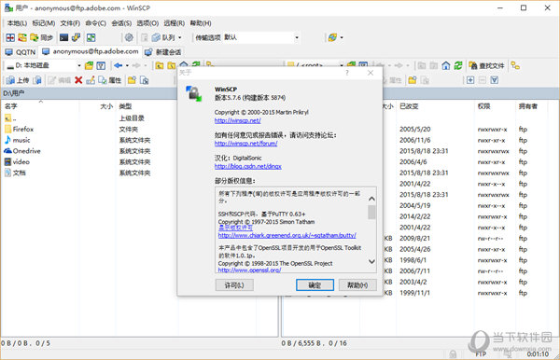560x360 pixels.
Task: Create a new folder in the local panel
Action: [x=132, y=80]
